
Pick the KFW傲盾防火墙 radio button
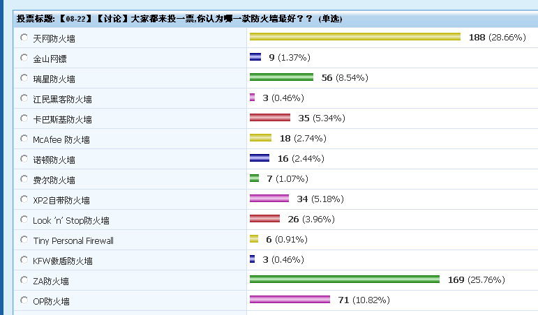tap(24, 260)
